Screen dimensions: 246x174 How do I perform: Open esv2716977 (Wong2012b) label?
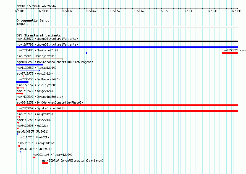point(35,91)
